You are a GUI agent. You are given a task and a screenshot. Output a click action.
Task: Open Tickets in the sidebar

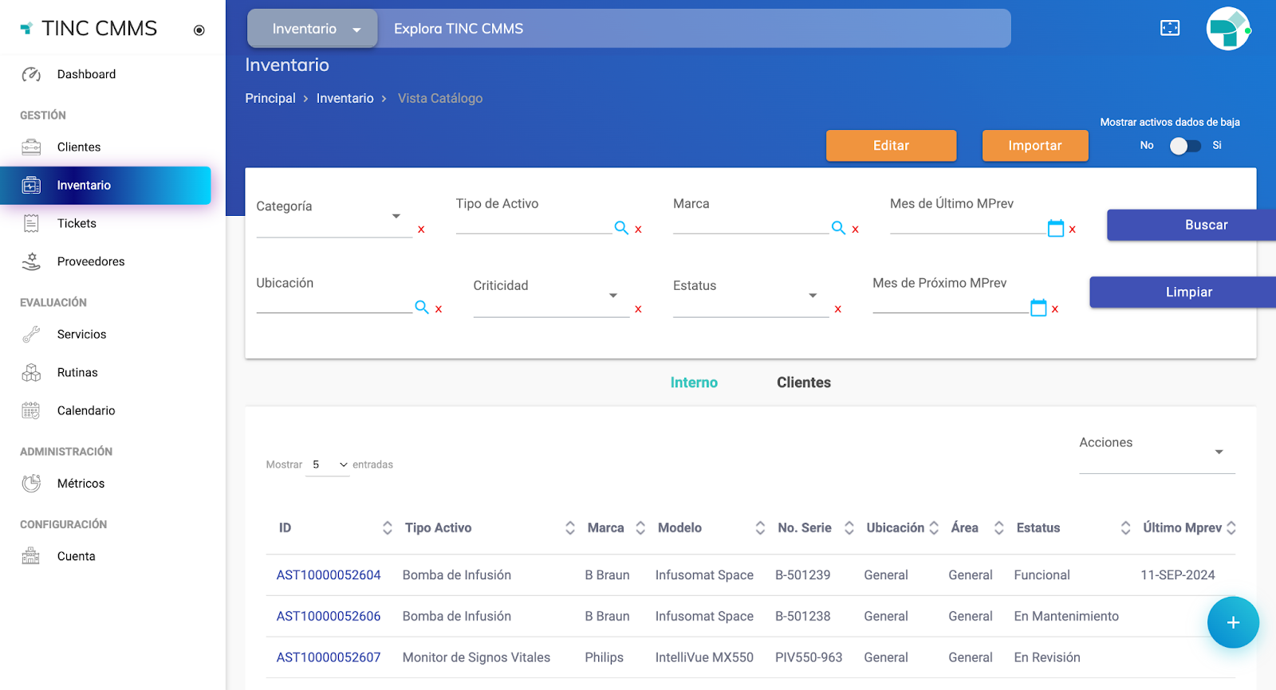coord(77,224)
